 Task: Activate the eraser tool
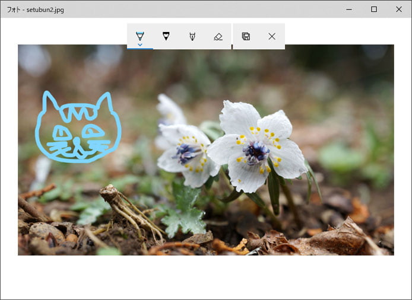coord(218,36)
